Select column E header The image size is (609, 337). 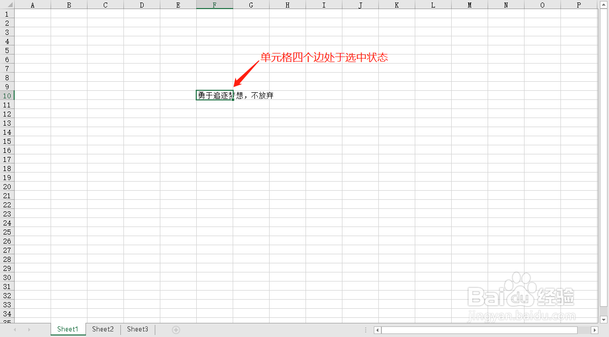click(x=178, y=5)
